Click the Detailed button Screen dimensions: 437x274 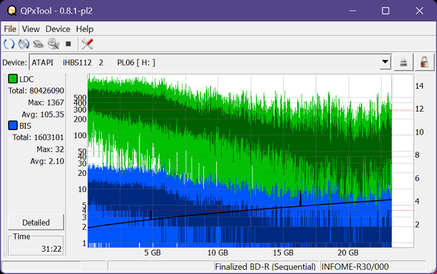point(36,222)
